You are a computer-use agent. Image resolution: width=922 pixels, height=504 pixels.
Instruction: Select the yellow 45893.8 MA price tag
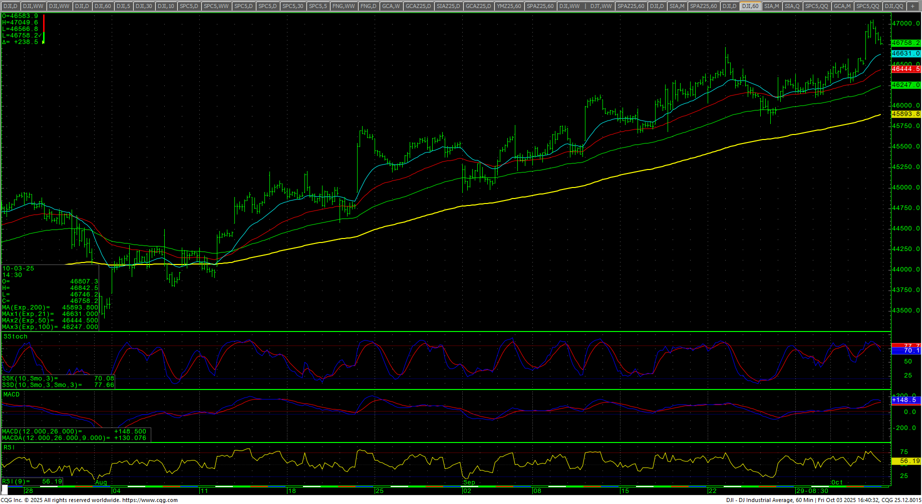tap(906, 114)
